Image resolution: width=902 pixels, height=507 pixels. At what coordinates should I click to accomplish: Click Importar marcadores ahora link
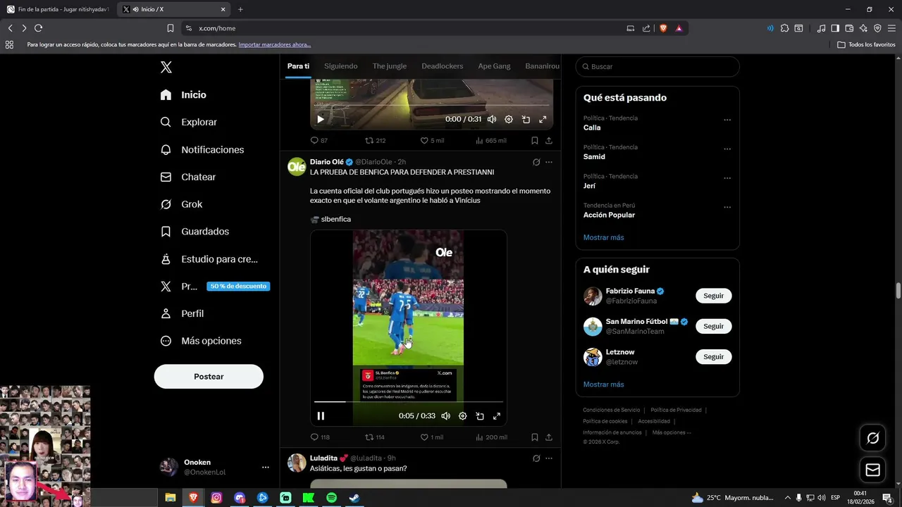(x=274, y=44)
